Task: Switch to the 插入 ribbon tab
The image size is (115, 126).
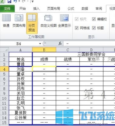Action: tap(36, 9)
